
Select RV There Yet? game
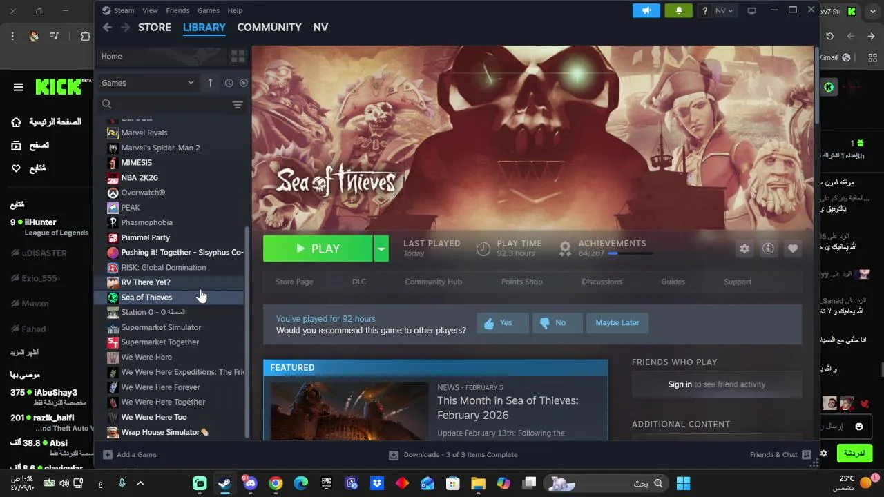click(x=146, y=282)
